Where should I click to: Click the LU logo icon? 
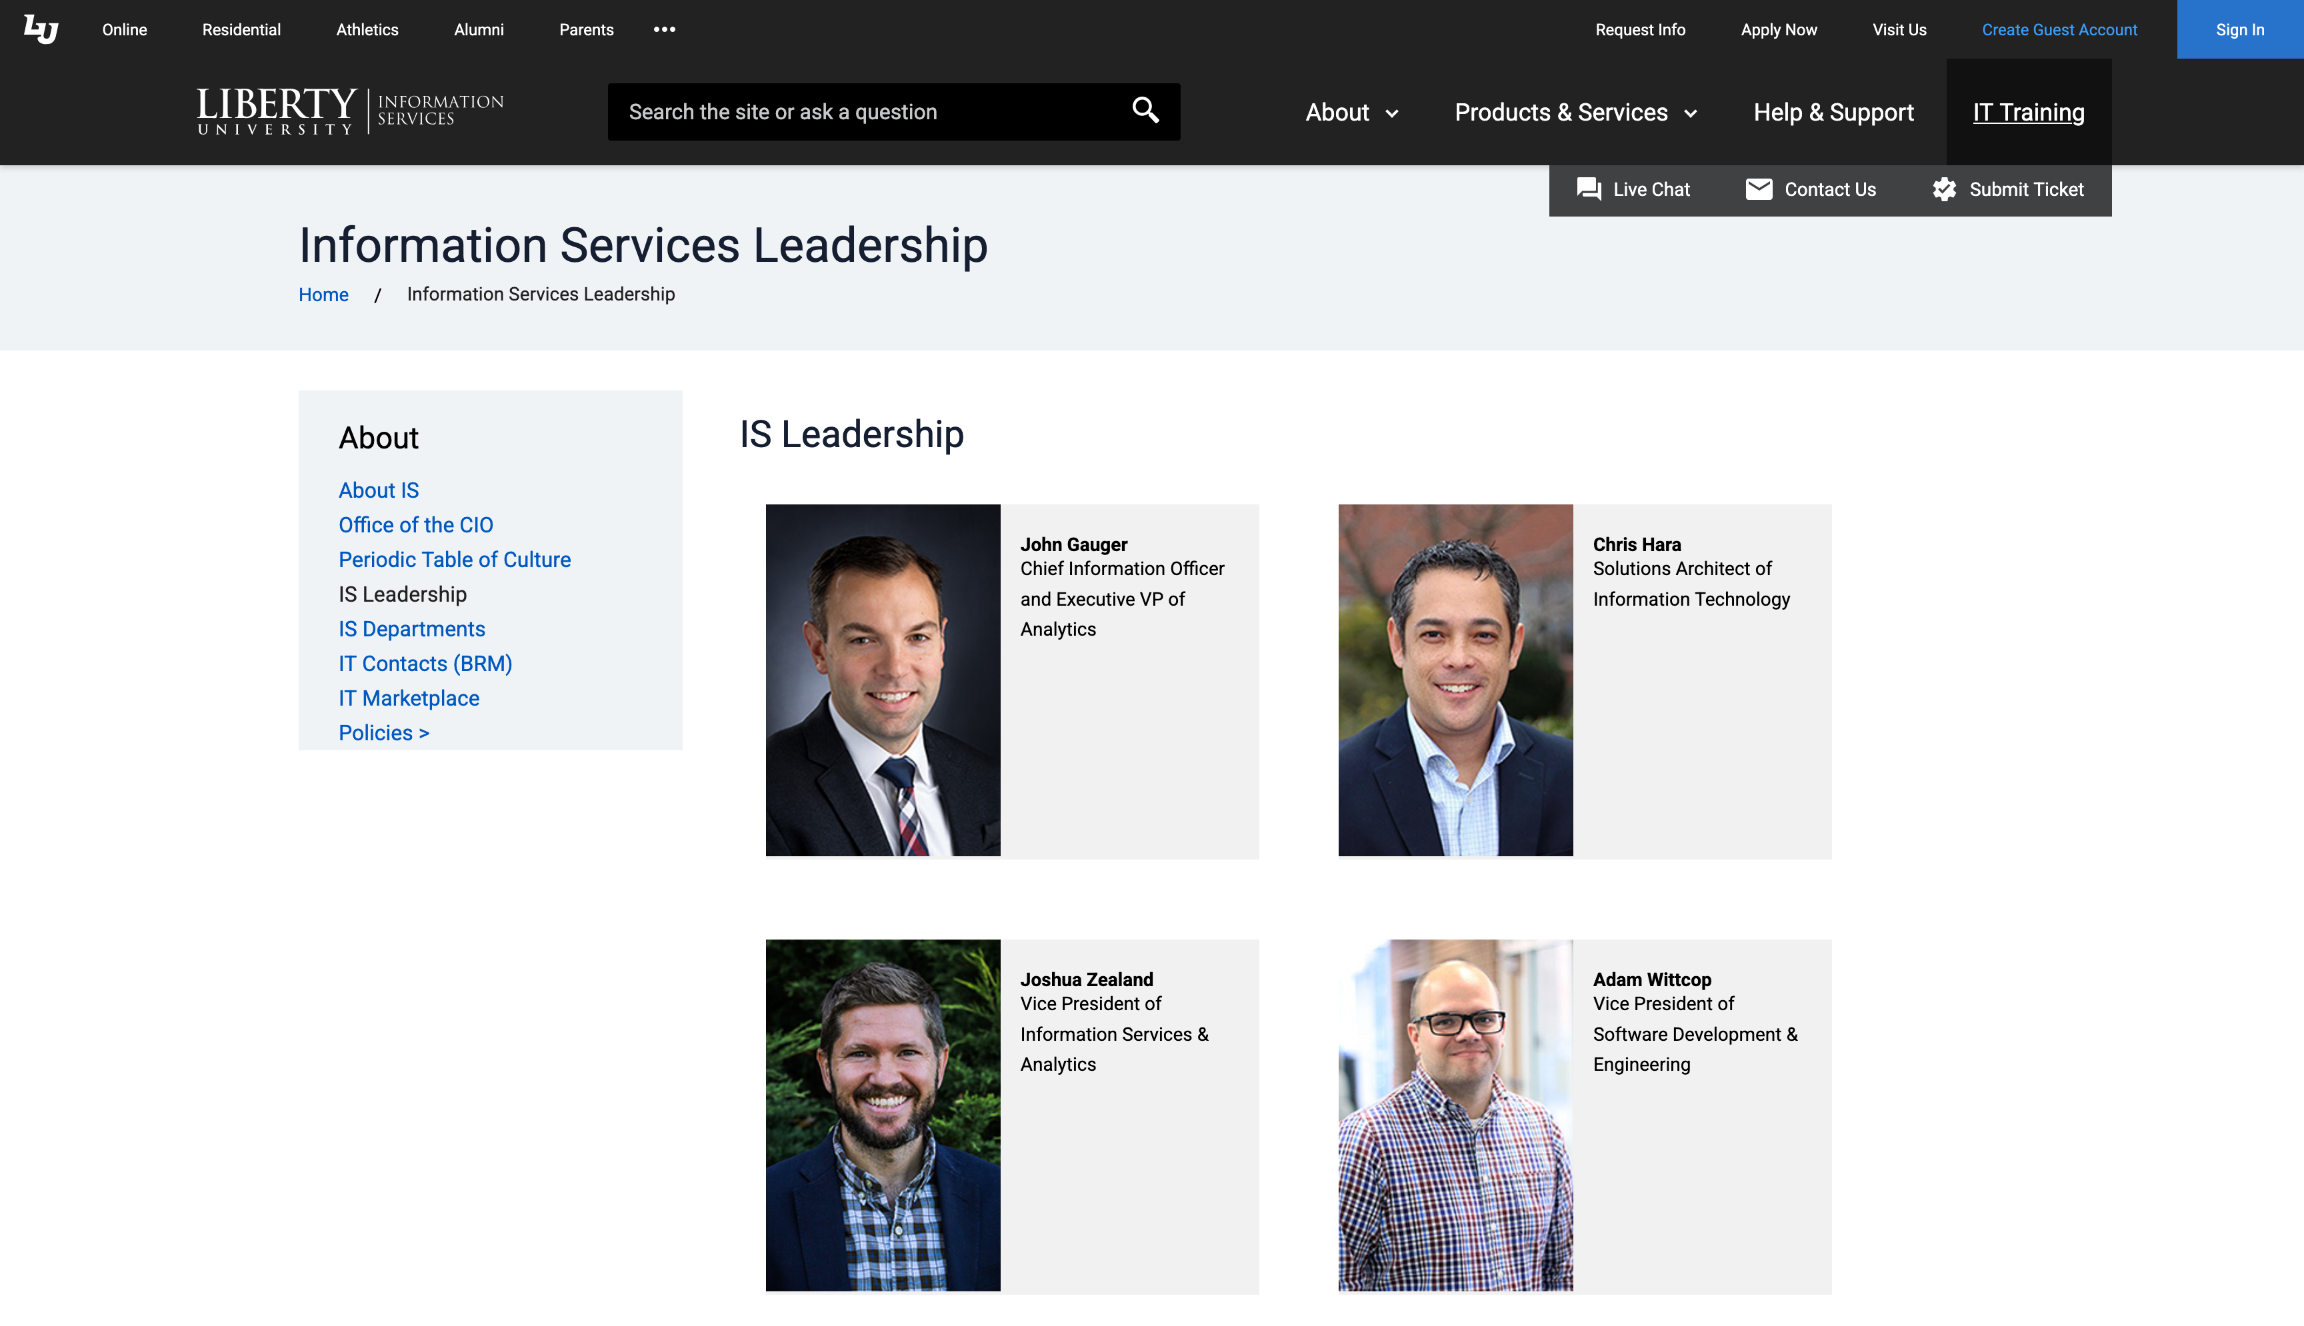click(x=41, y=29)
